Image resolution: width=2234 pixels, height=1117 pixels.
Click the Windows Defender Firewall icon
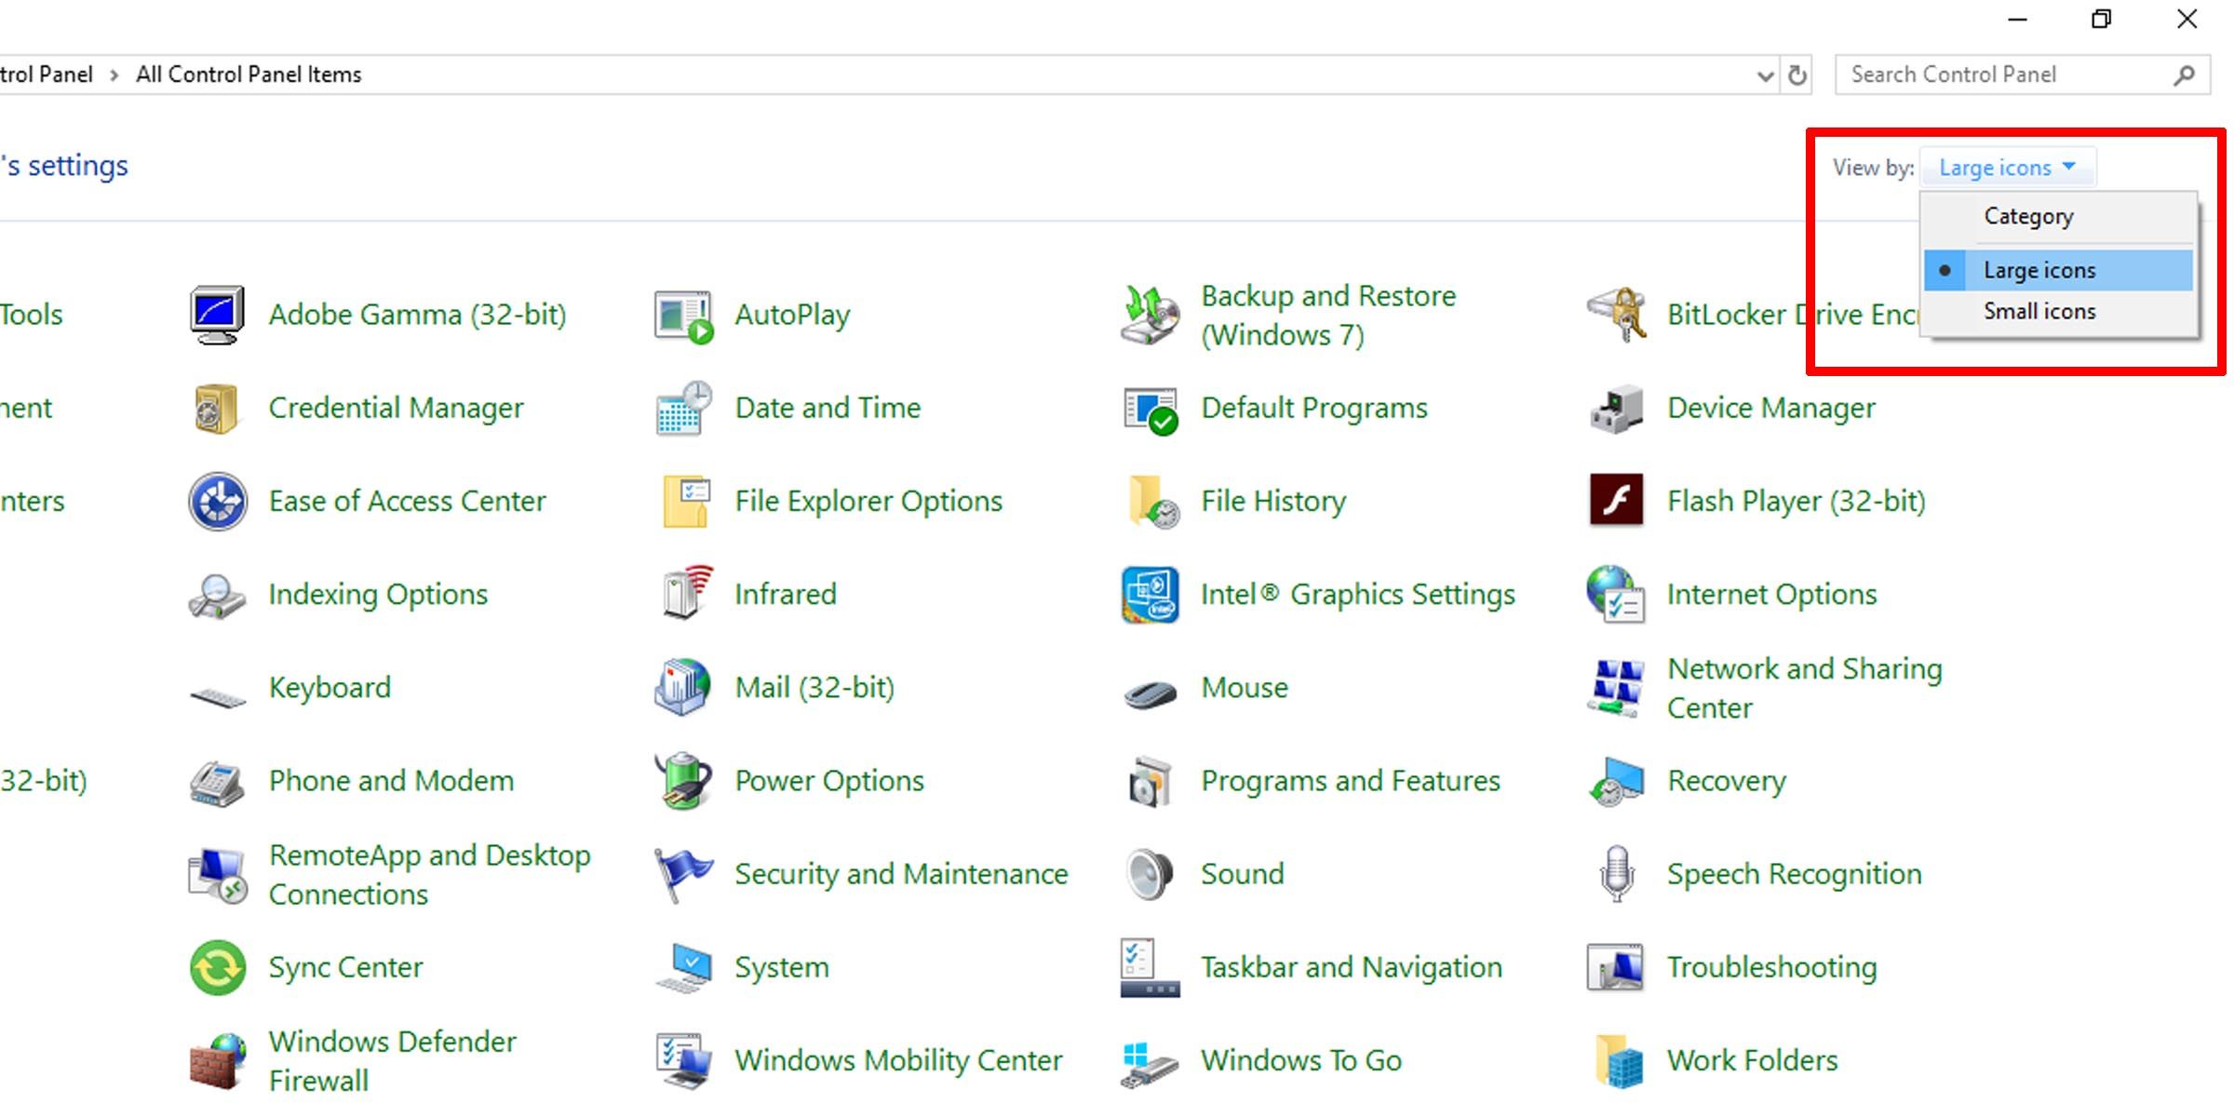click(217, 1060)
